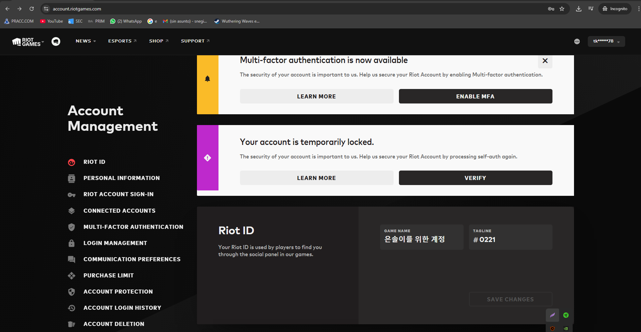Click the ENABLE MFA button
641x332 pixels.
(475, 96)
